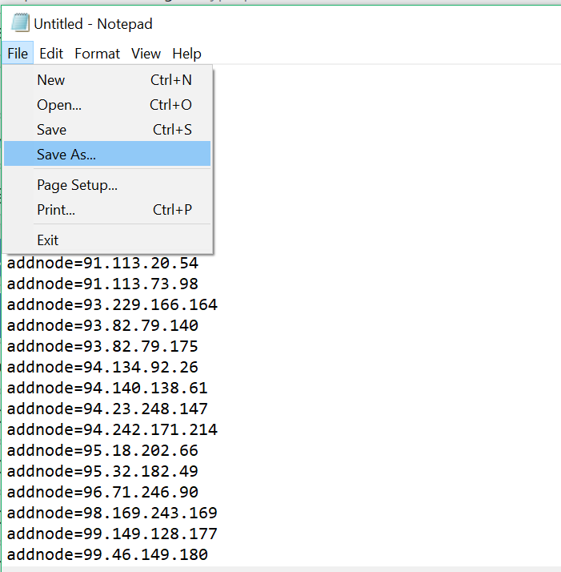Click the line addnode=94.134.92.26

[x=102, y=367]
